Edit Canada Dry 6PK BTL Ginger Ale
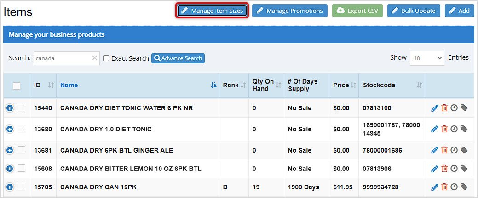Screen dimensions: 478x198 click(x=434, y=150)
